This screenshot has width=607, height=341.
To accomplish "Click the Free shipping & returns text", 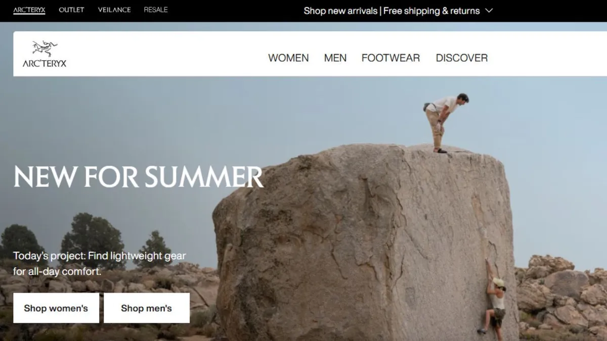I will click(x=431, y=11).
